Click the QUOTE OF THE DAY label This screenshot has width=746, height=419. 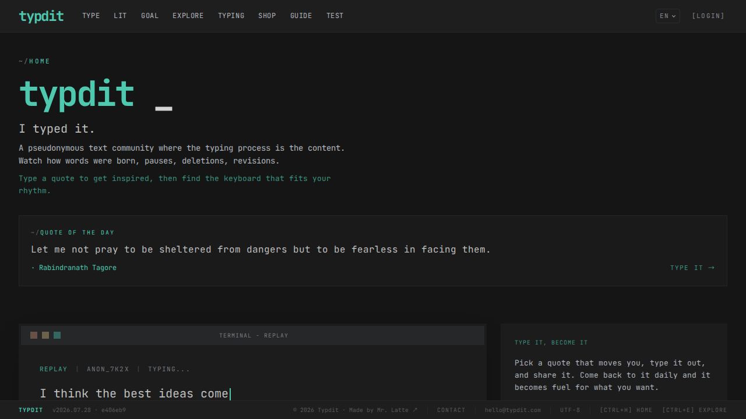pos(77,232)
